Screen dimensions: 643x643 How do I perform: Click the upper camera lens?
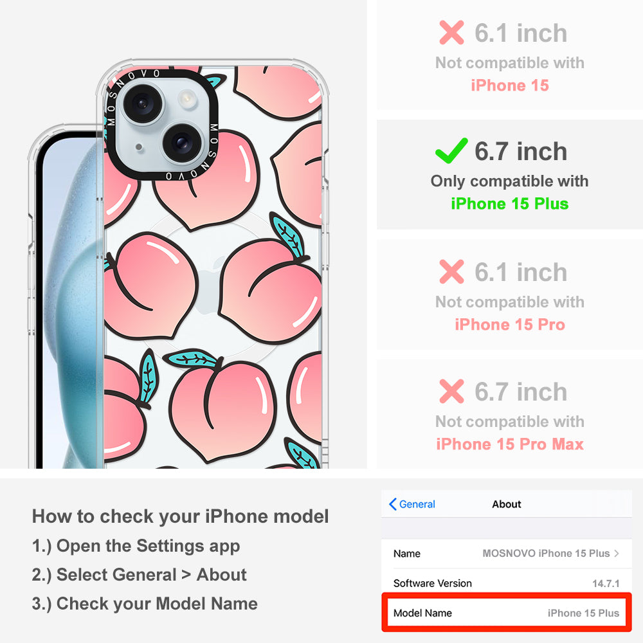pyautogui.click(x=142, y=102)
